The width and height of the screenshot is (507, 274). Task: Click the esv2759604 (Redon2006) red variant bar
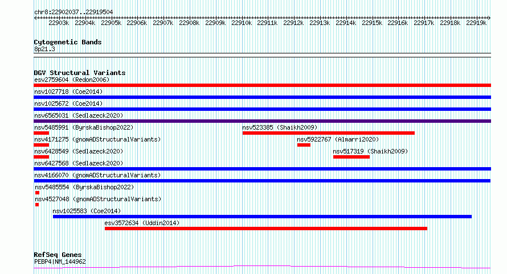point(262,85)
